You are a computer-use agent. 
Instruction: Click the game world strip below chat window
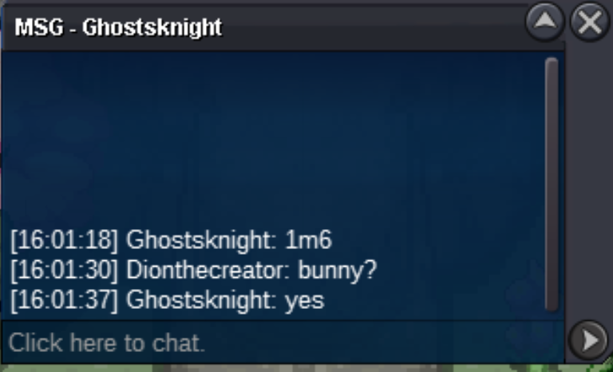(305, 369)
